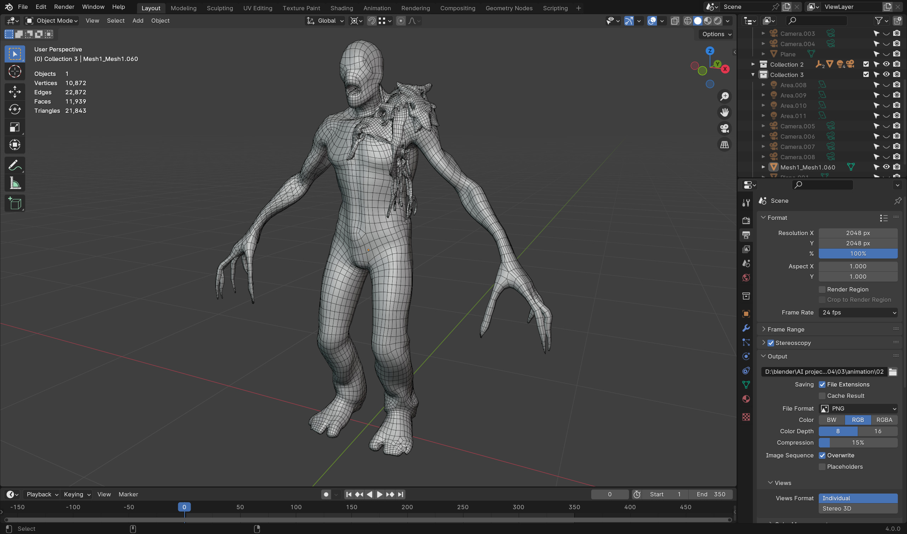This screenshot has height=534, width=907.
Task: Switch to the Sculpting workspace tab
Action: (x=220, y=8)
